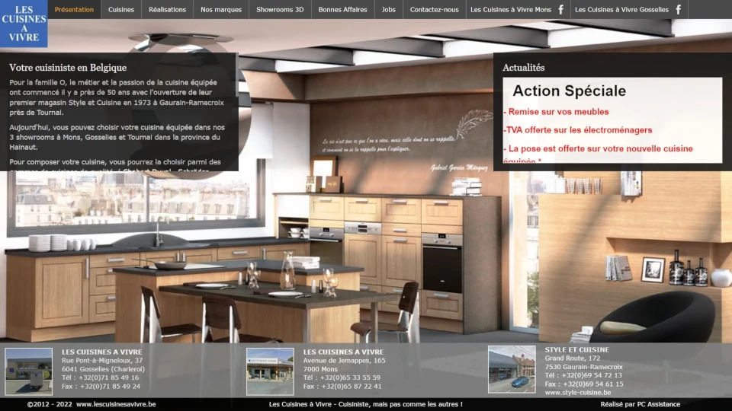Click the Gosselies fax number +32(0)71 85 49 24
Image resolution: width=732 pixels, height=411 pixels.
[x=110, y=387]
